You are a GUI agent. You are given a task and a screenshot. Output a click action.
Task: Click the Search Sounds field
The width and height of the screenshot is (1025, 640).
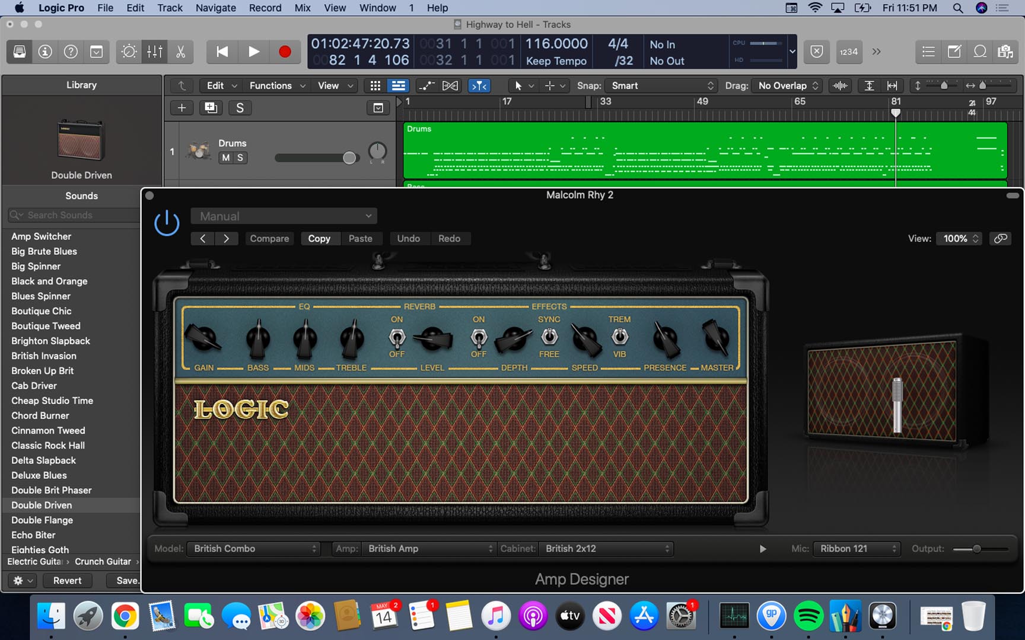pyautogui.click(x=74, y=215)
